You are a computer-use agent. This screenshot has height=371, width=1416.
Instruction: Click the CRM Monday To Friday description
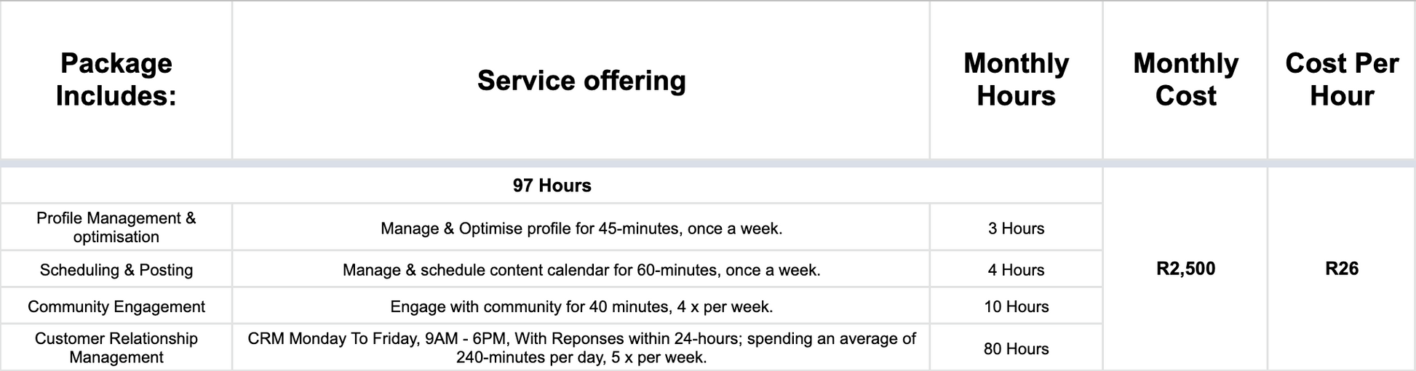click(x=581, y=348)
